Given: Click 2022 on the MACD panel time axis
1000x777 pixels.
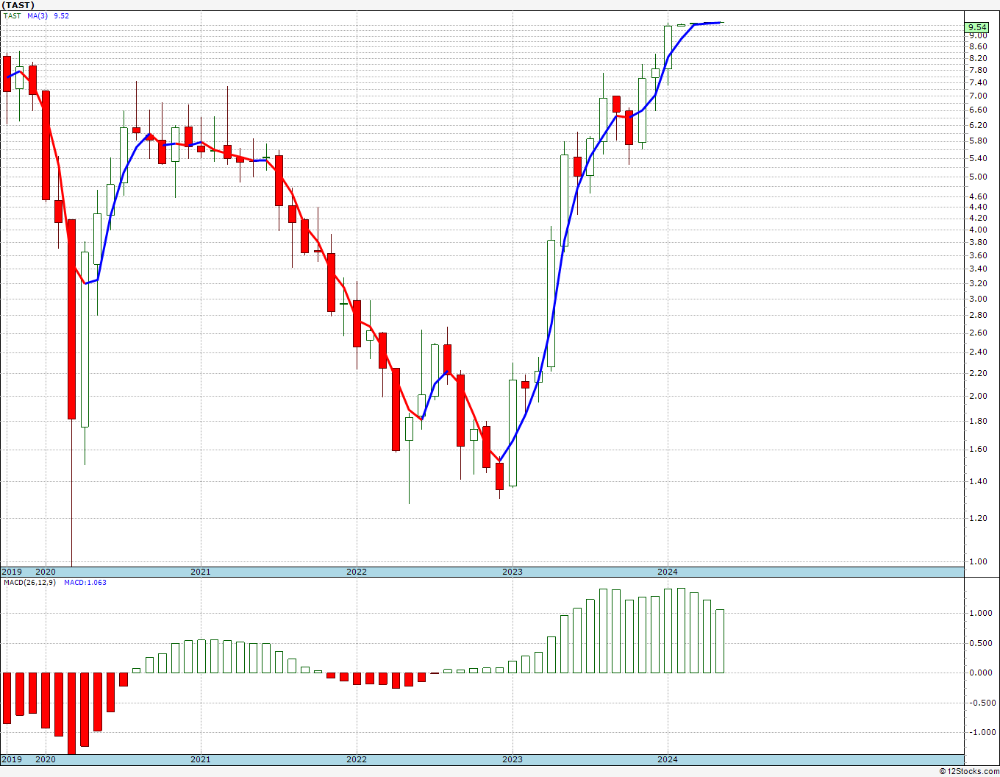Looking at the screenshot, I should 357,759.
